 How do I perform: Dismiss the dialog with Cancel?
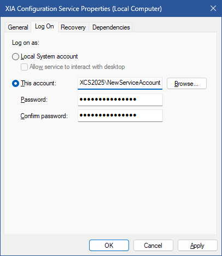[x=153, y=246]
